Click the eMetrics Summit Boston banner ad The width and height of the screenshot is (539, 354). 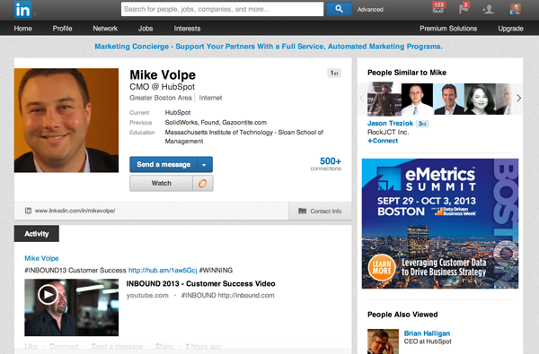coord(440,223)
